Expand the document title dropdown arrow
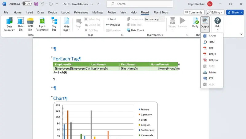Screen dimensions: 246x139 [98, 4]
